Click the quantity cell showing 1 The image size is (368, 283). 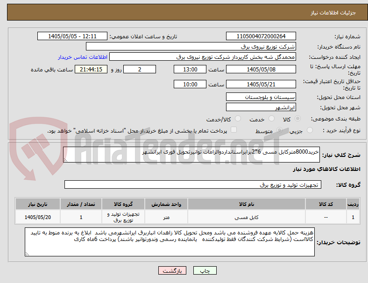(81, 217)
